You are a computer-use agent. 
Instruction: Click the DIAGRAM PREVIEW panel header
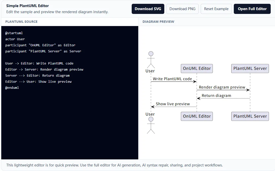(158, 22)
